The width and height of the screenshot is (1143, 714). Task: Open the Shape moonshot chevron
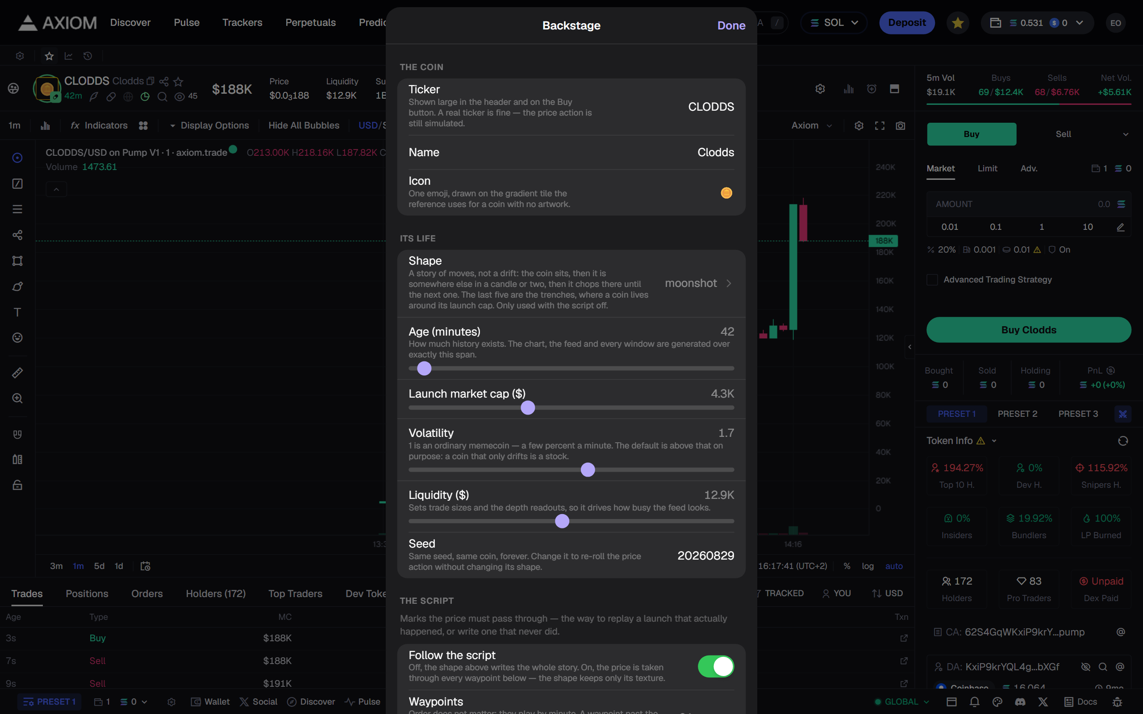(x=729, y=283)
